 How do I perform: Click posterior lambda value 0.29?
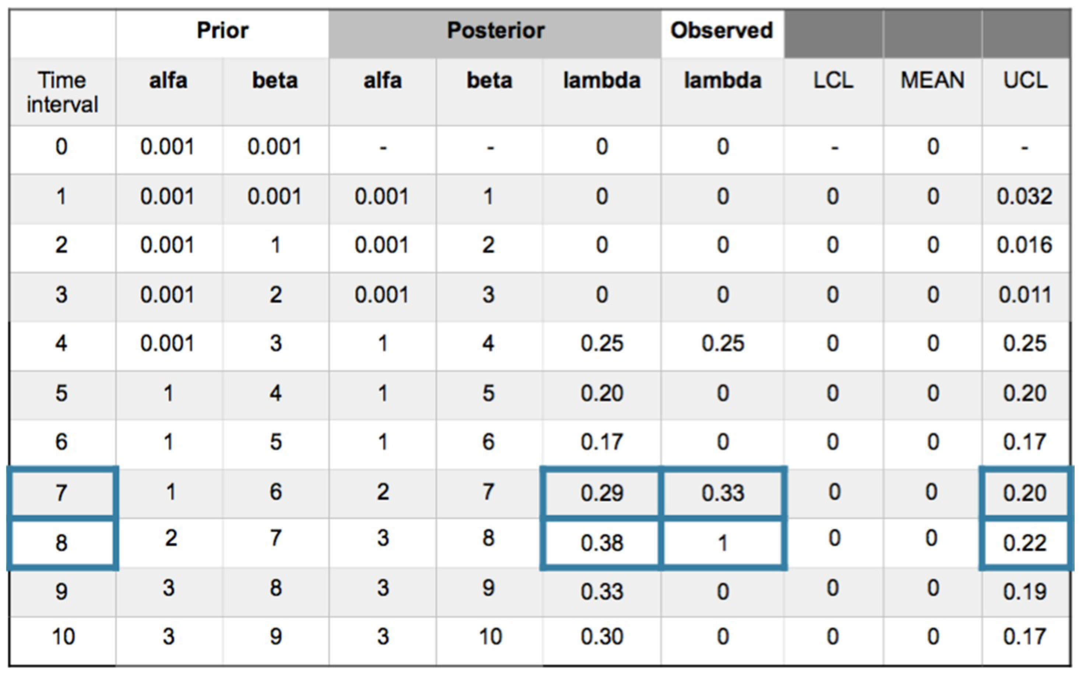602,493
